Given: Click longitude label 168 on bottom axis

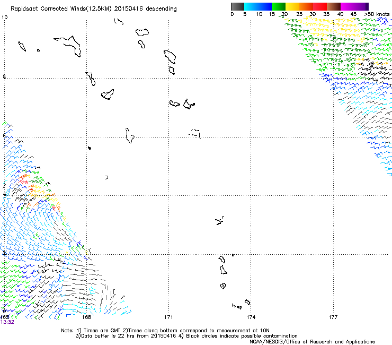Looking at the screenshot, I should 86,317.
